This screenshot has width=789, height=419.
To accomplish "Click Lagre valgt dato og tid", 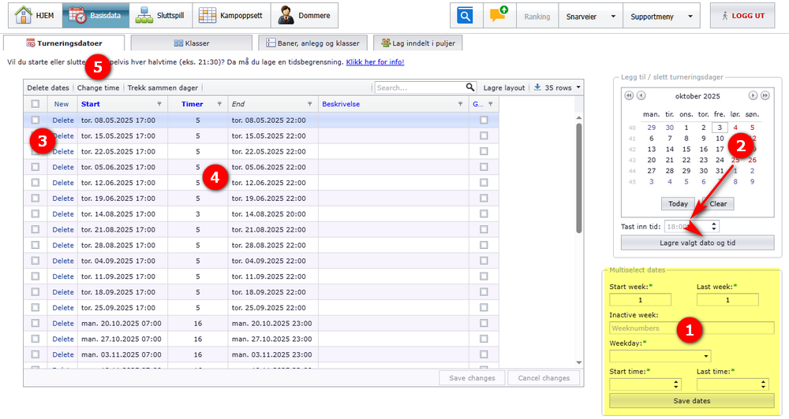I will [698, 243].
